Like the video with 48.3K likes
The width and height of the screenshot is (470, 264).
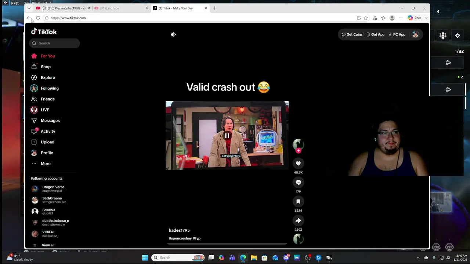pos(298,164)
